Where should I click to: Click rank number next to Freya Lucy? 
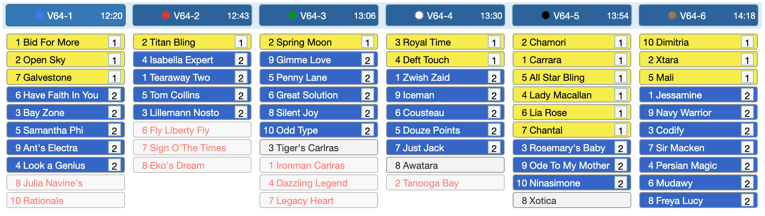[x=747, y=201]
